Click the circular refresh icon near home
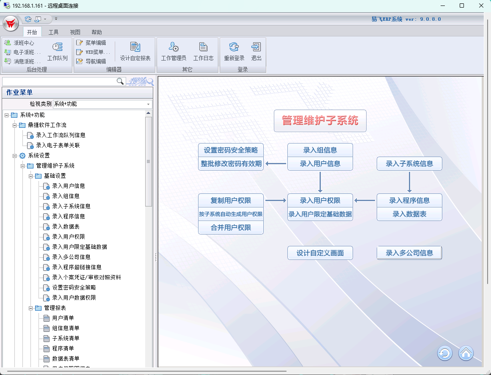 tap(445, 353)
